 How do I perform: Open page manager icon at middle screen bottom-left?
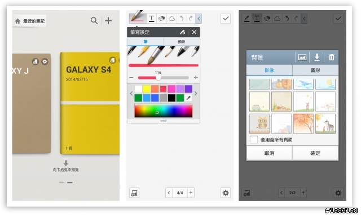134,193
